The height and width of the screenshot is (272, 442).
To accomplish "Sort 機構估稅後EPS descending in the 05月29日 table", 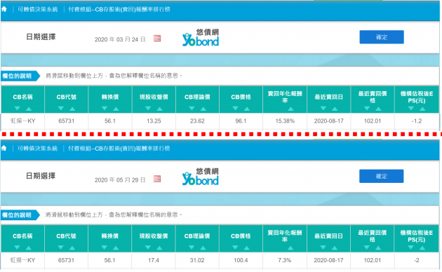I will [x=410, y=247].
